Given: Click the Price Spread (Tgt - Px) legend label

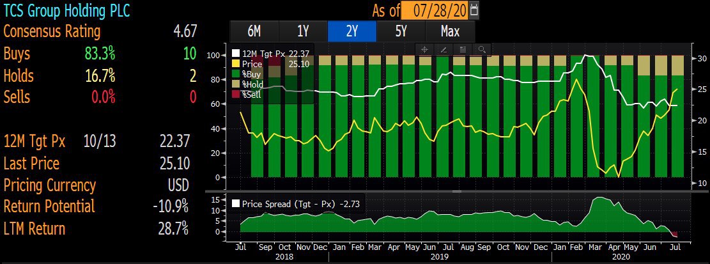Looking at the screenshot, I should (301, 204).
